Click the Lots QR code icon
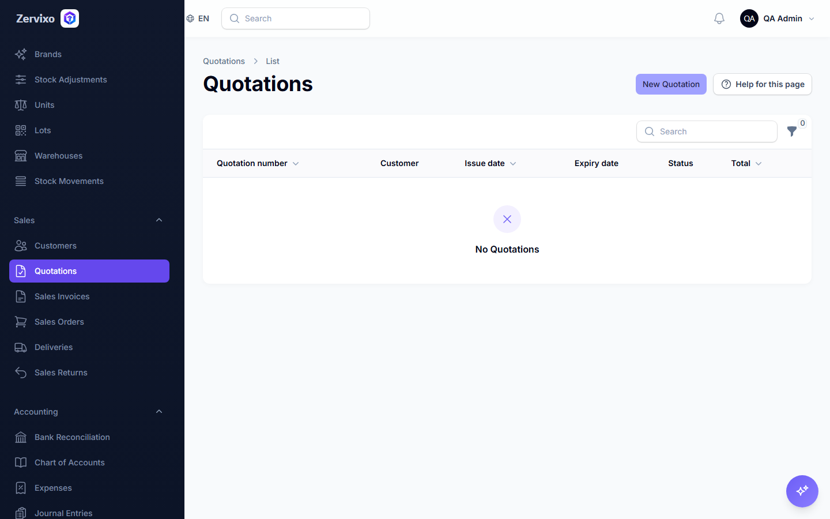Viewport: 830px width, 519px height. click(21, 130)
